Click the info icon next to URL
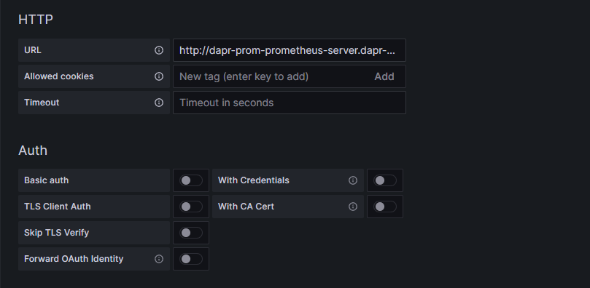Viewport: 590px width, 288px height. tap(159, 50)
